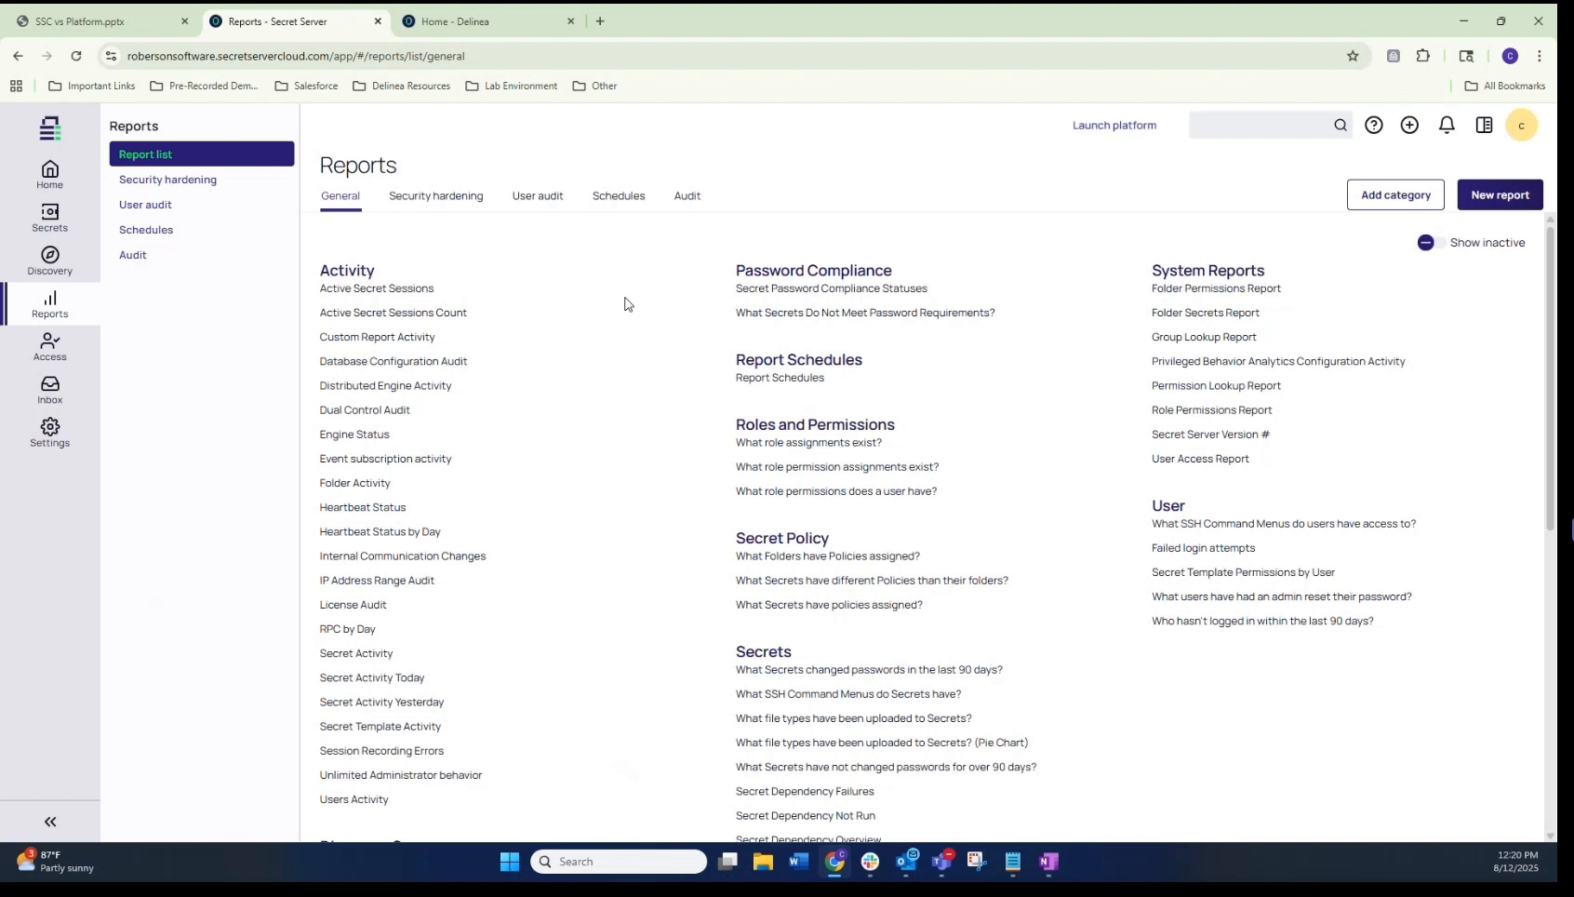Open the user avatar with letter C

pos(1522,125)
